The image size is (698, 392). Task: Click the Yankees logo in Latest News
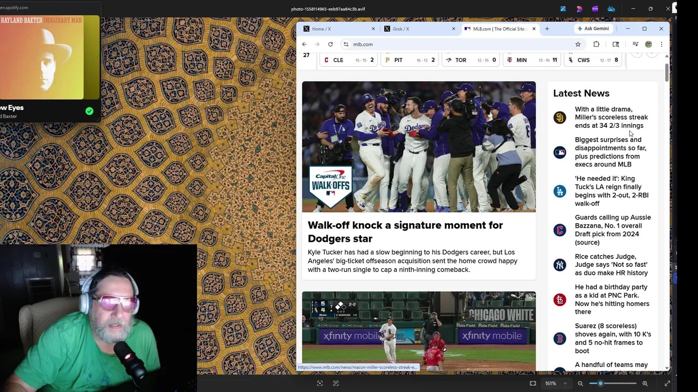click(x=559, y=265)
